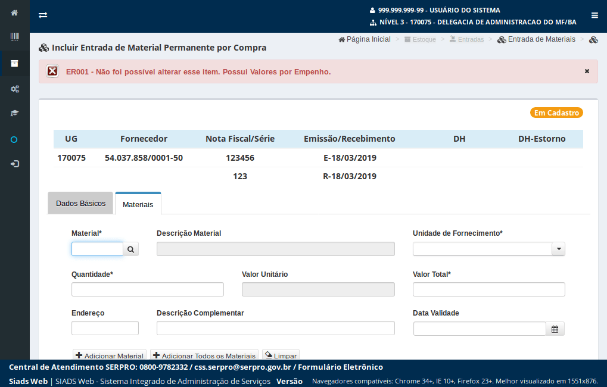Click the circle icon in the sidebar

(14, 139)
